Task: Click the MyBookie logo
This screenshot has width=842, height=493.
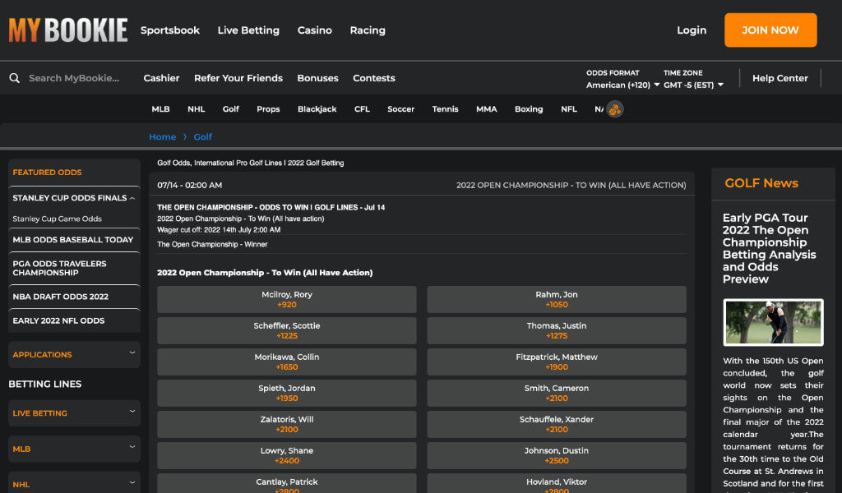Action: pos(68,30)
